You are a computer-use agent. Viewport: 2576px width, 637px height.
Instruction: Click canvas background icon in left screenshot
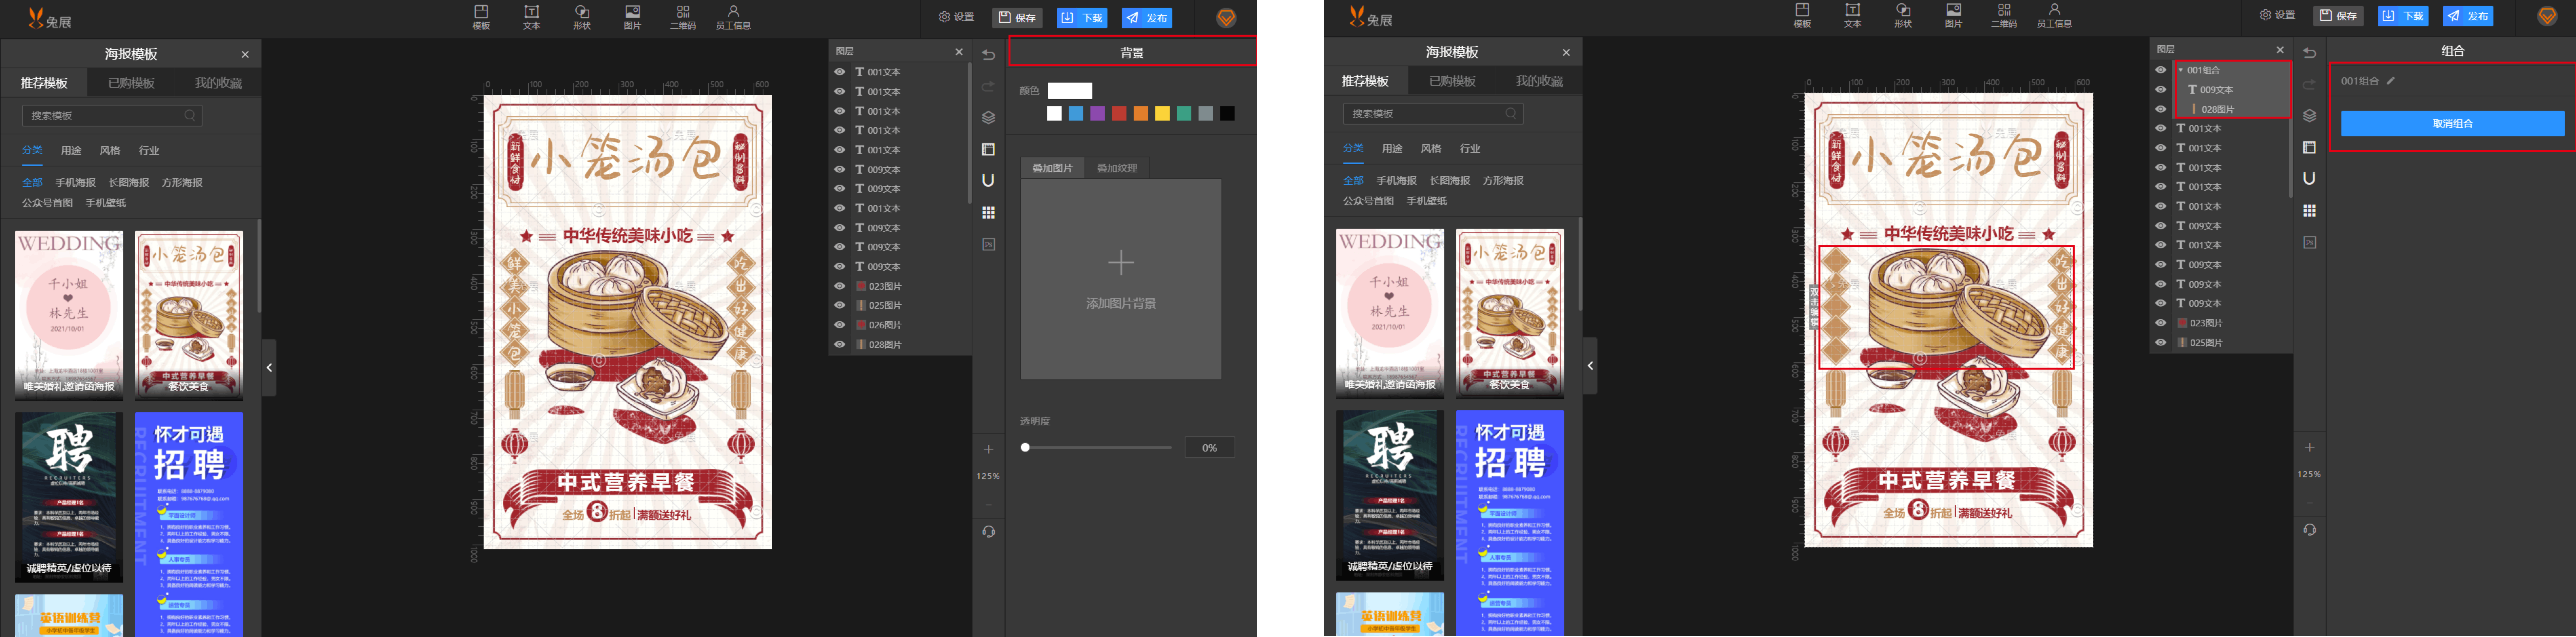[x=988, y=149]
